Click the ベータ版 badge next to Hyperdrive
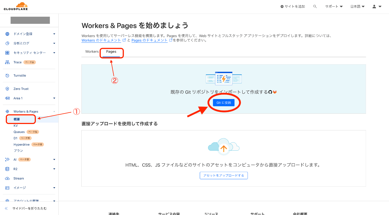The width and height of the screenshot is (389, 215). coord(38,145)
